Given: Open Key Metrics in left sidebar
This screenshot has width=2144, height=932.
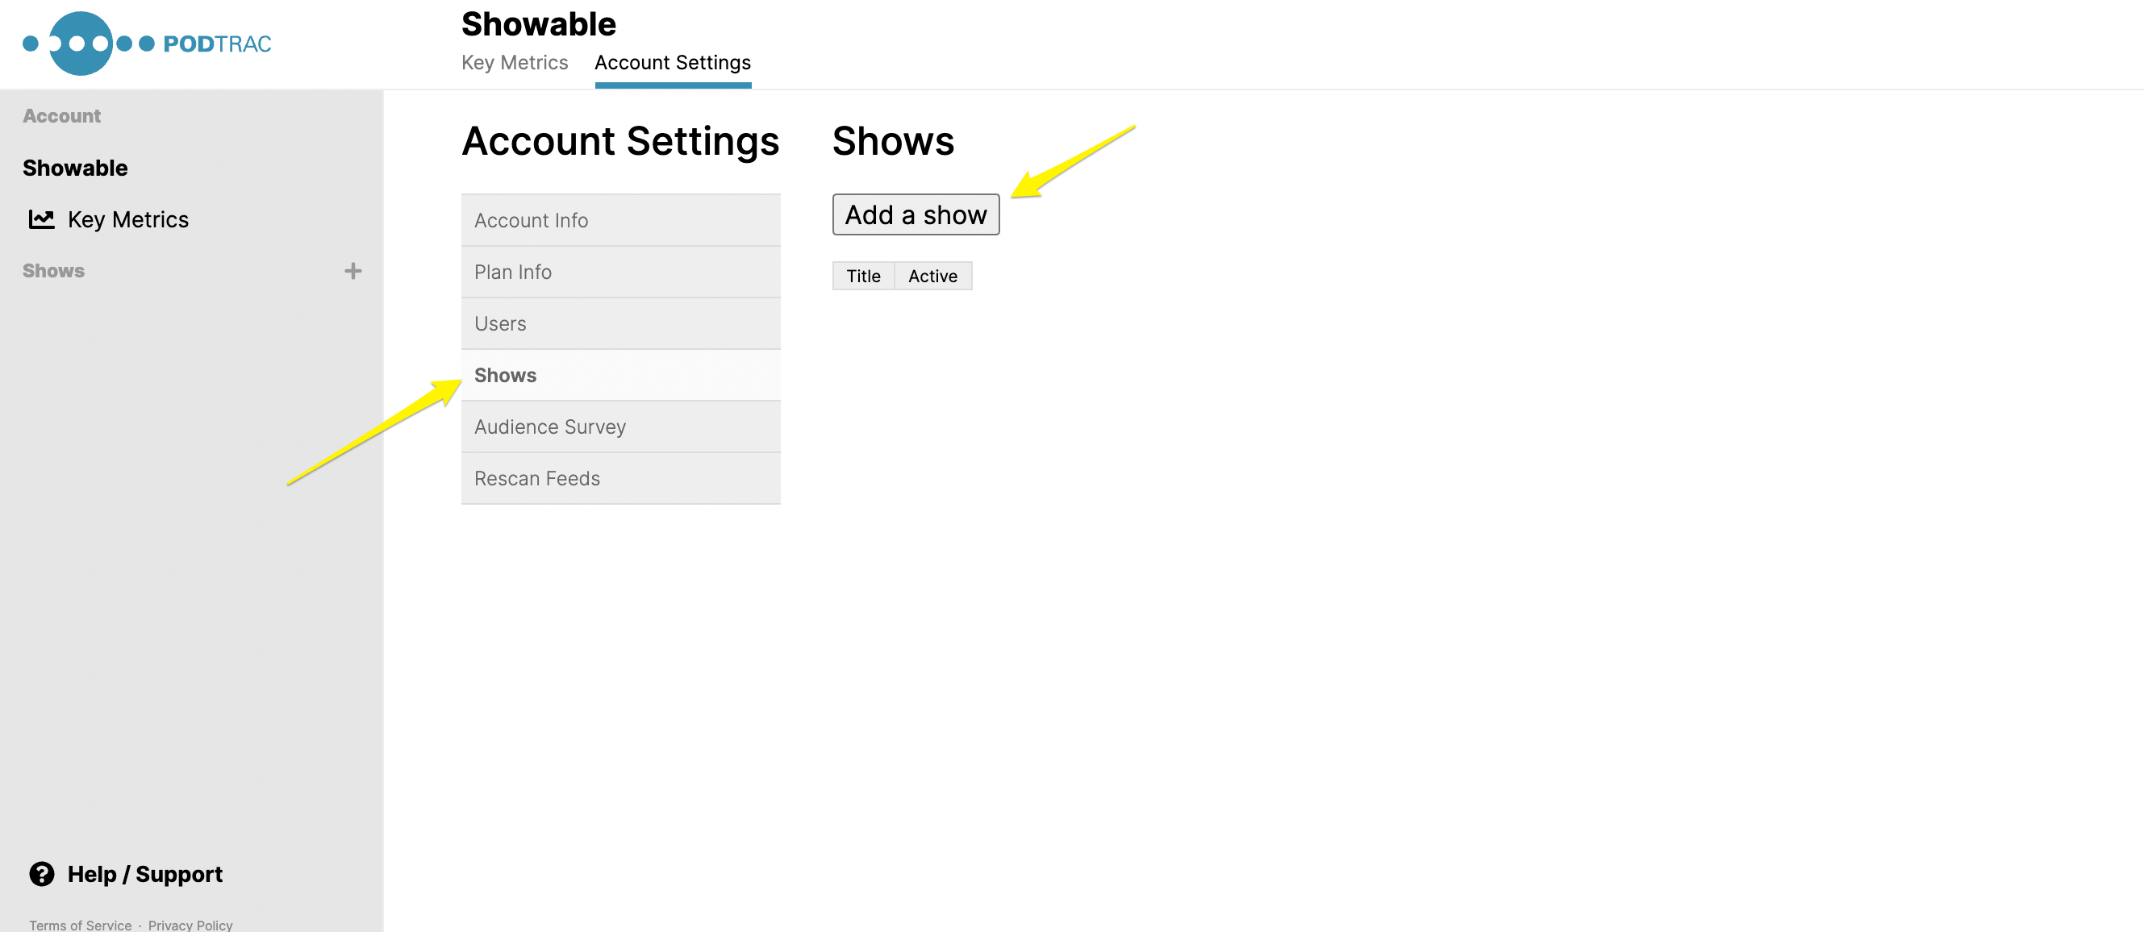Looking at the screenshot, I should 128,219.
